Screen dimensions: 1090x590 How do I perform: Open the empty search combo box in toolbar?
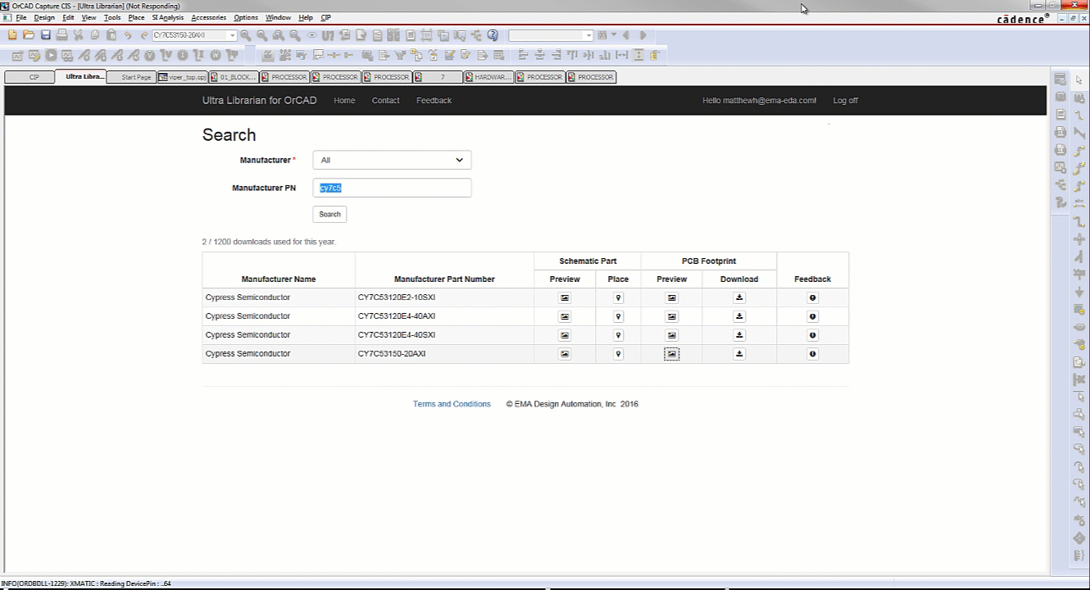[550, 35]
